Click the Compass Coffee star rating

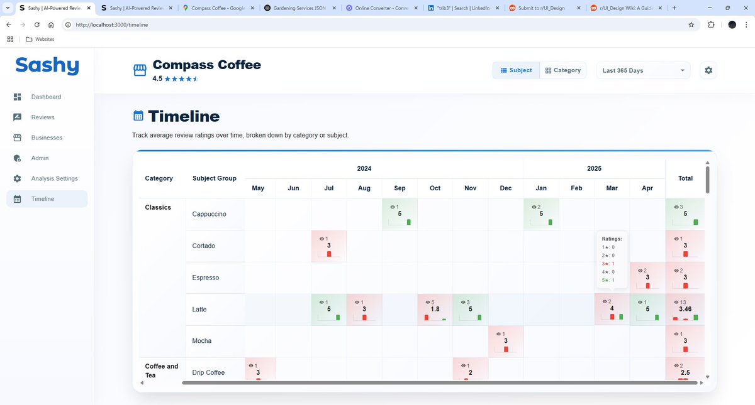[181, 79]
